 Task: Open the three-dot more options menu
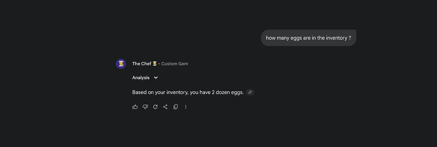(186, 107)
